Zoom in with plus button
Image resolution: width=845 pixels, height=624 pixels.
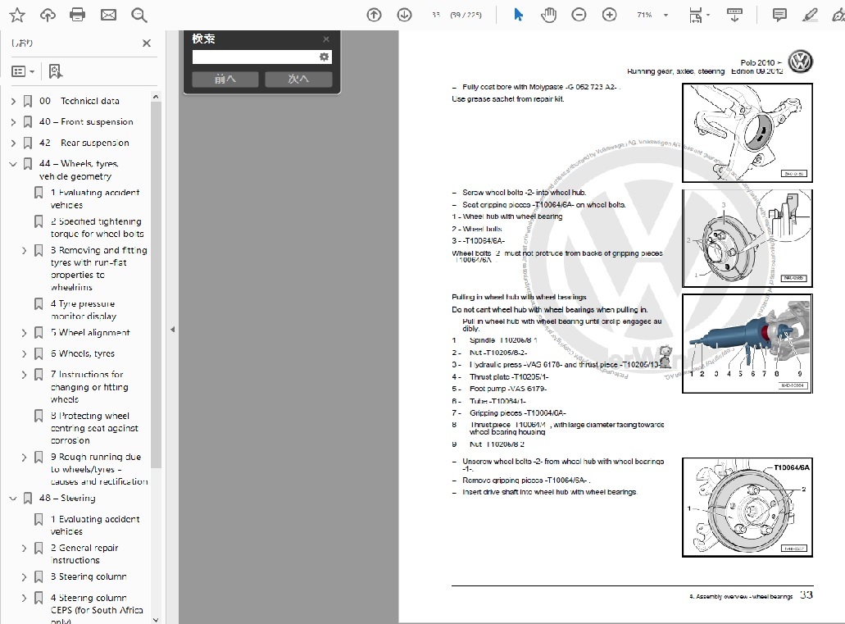610,15
